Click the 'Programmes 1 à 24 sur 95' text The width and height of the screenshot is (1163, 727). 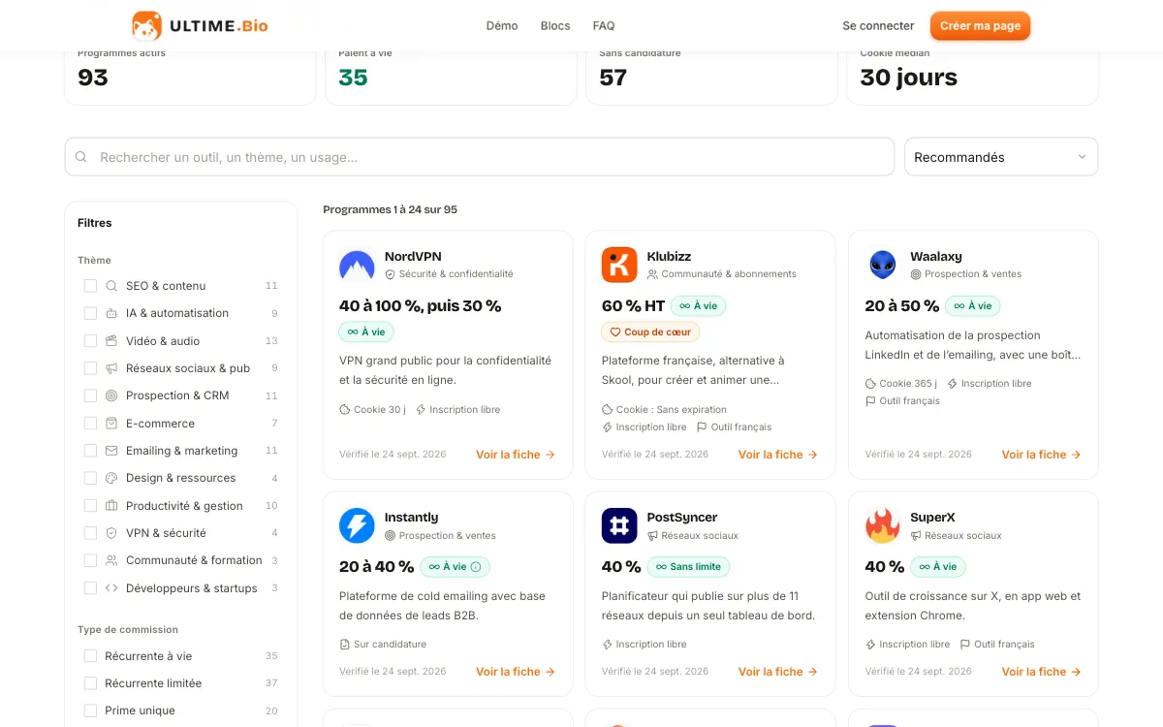(390, 209)
